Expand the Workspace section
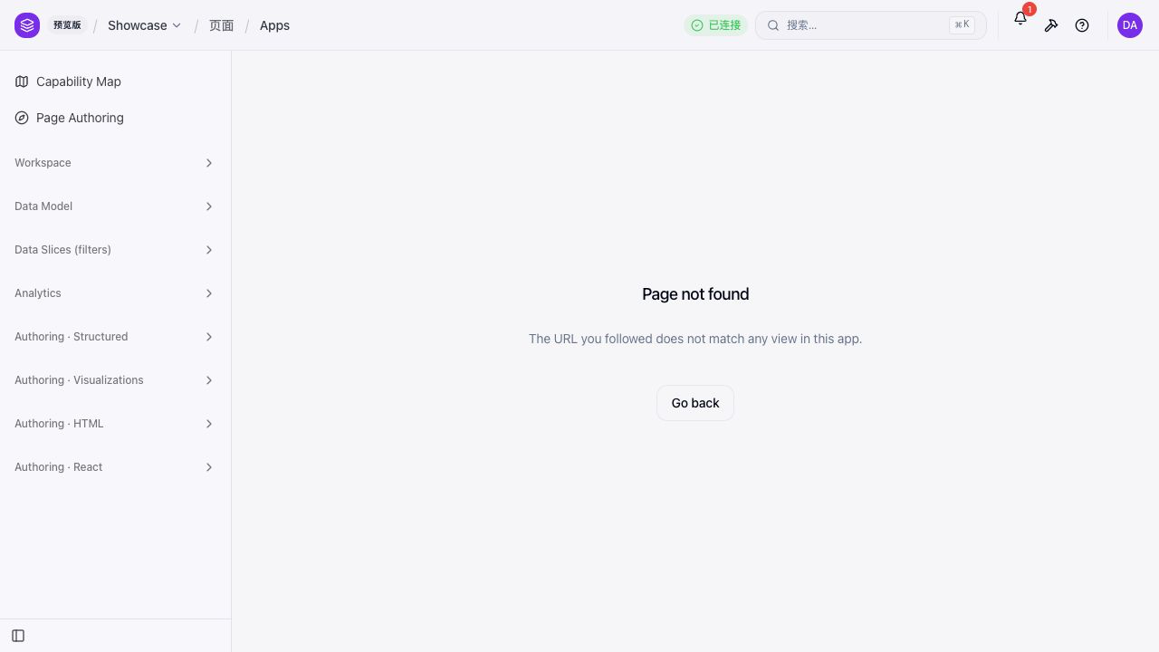Screen dimensions: 1159x652 tap(116, 163)
